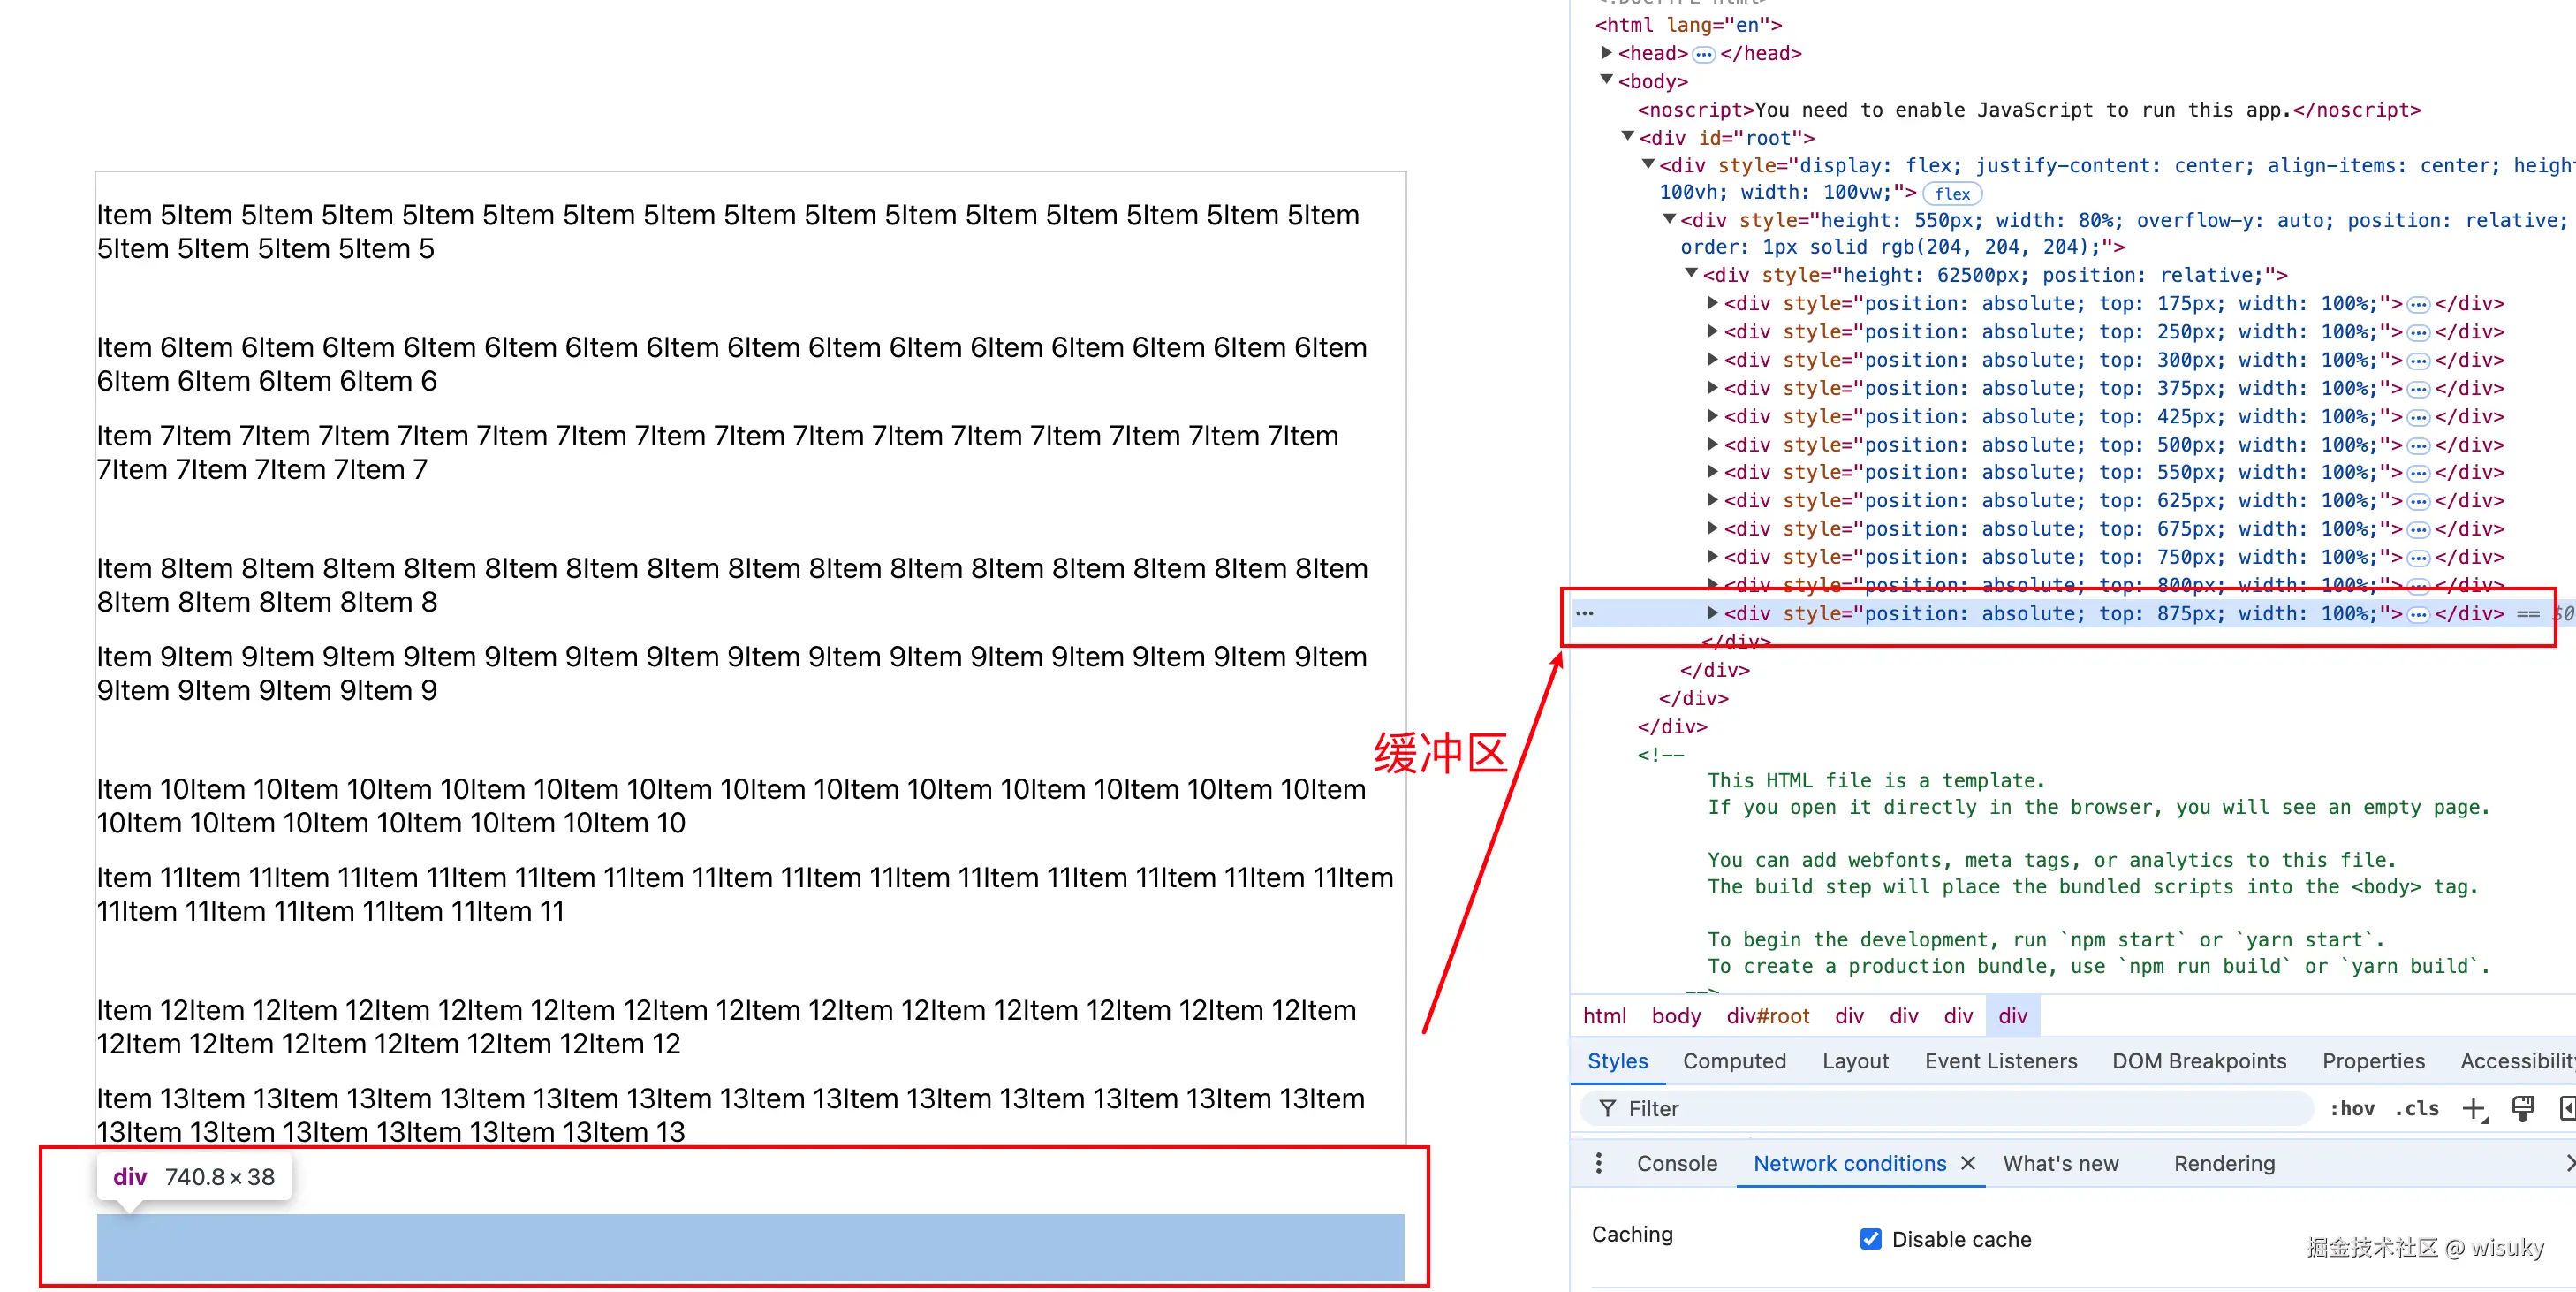Open the row actions dots on selected node
The height and width of the screenshot is (1292, 2576).
[x=1585, y=613]
